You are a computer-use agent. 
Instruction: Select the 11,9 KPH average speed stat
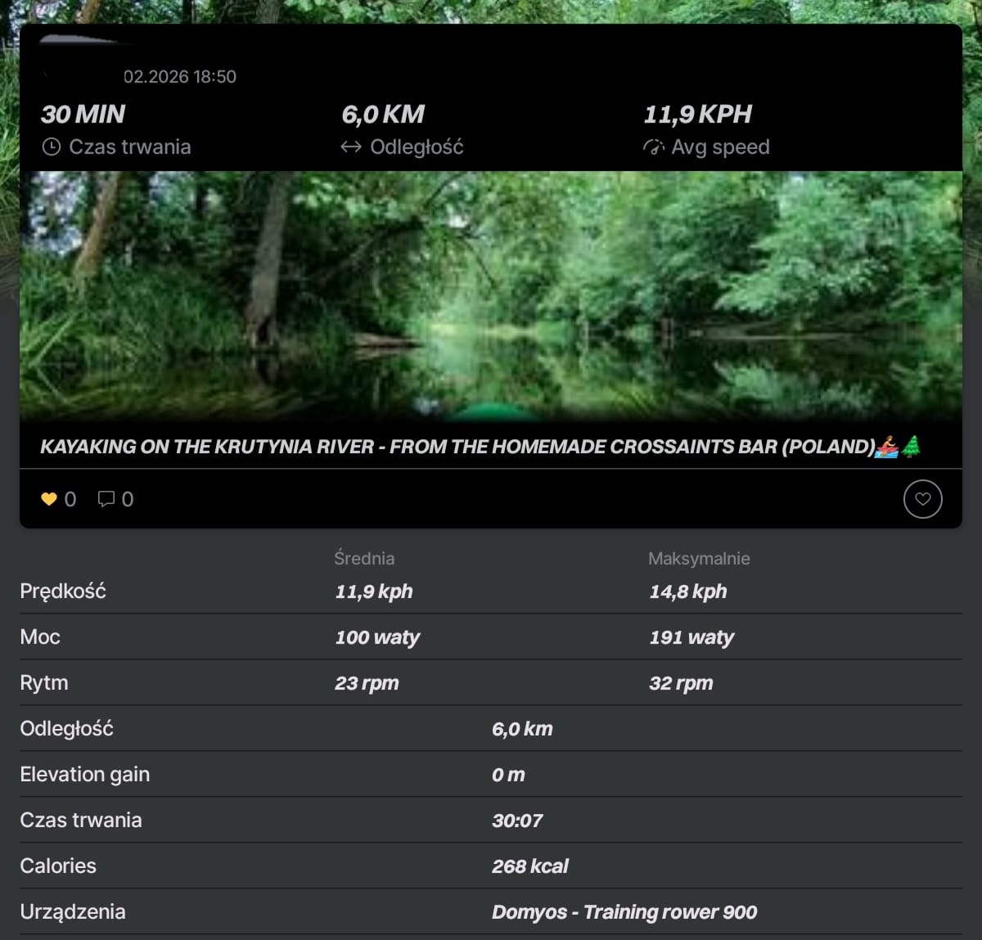[x=697, y=115]
